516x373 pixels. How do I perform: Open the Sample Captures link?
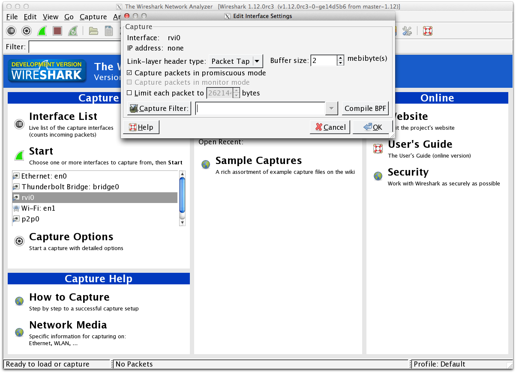(x=258, y=161)
